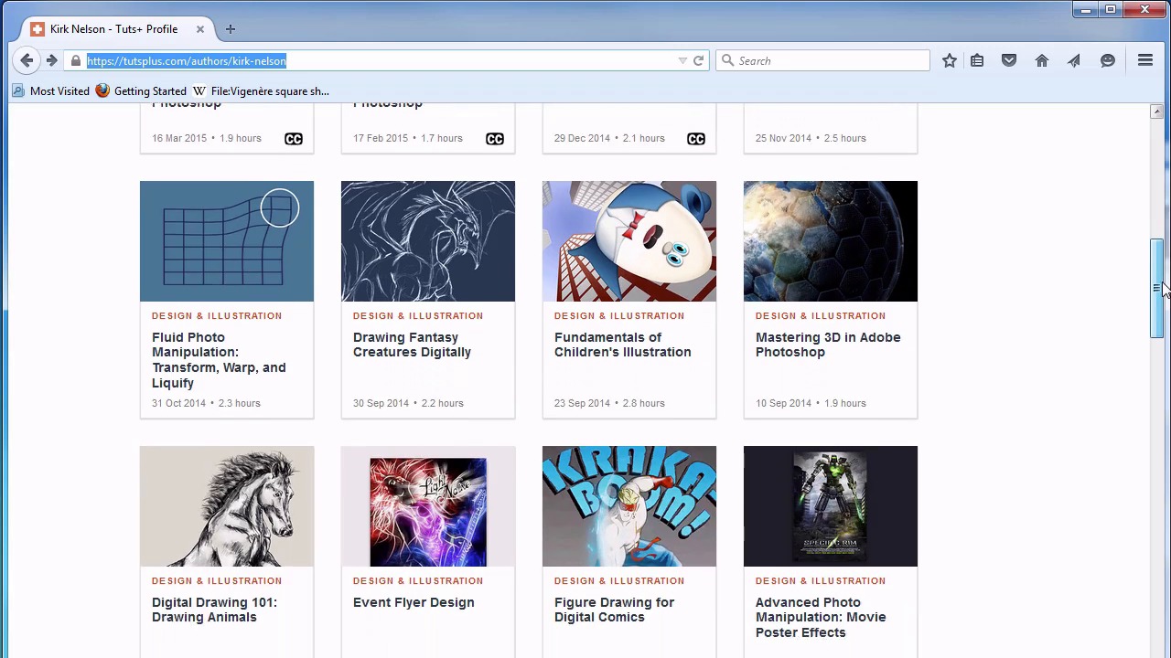Open Fluid Photo Manipulation course thumbnail
Screen dimensions: 1171x658
(x=227, y=241)
